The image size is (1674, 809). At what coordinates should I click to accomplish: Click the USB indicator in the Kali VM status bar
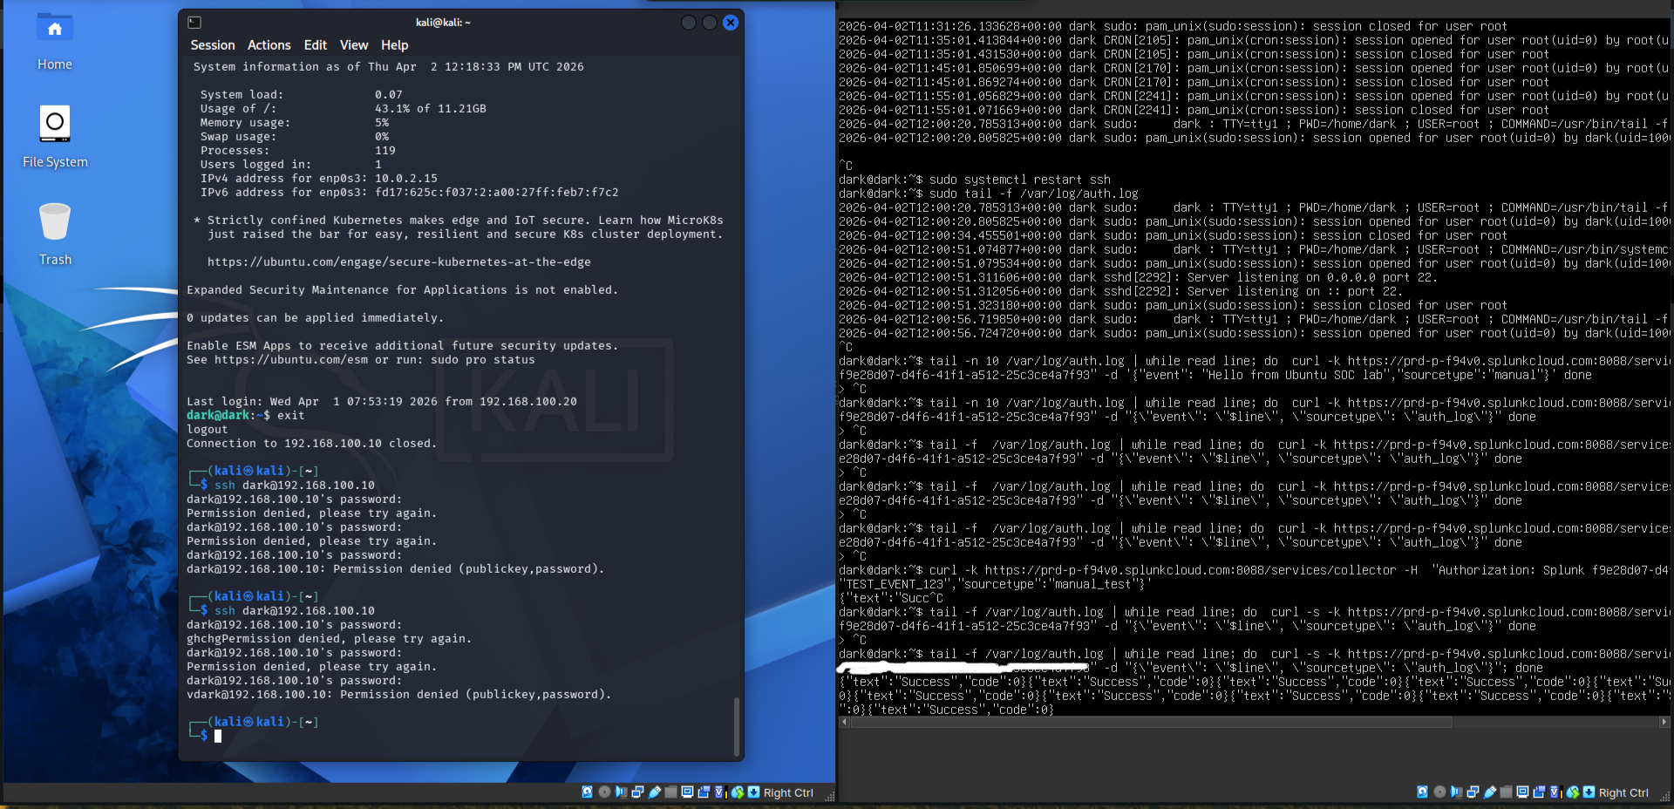(654, 792)
